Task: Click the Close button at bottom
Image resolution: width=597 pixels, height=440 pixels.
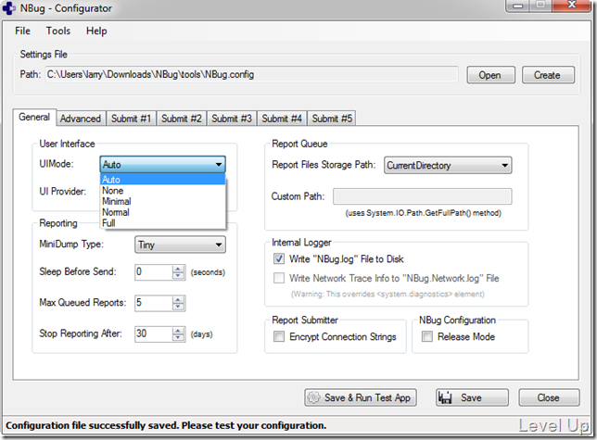Action: [549, 397]
